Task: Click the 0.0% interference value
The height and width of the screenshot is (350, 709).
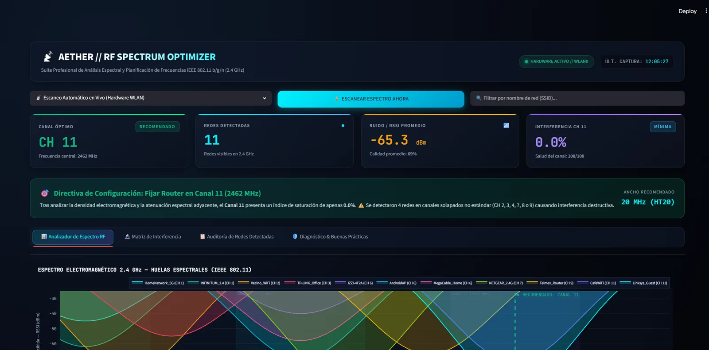Action: (x=551, y=142)
